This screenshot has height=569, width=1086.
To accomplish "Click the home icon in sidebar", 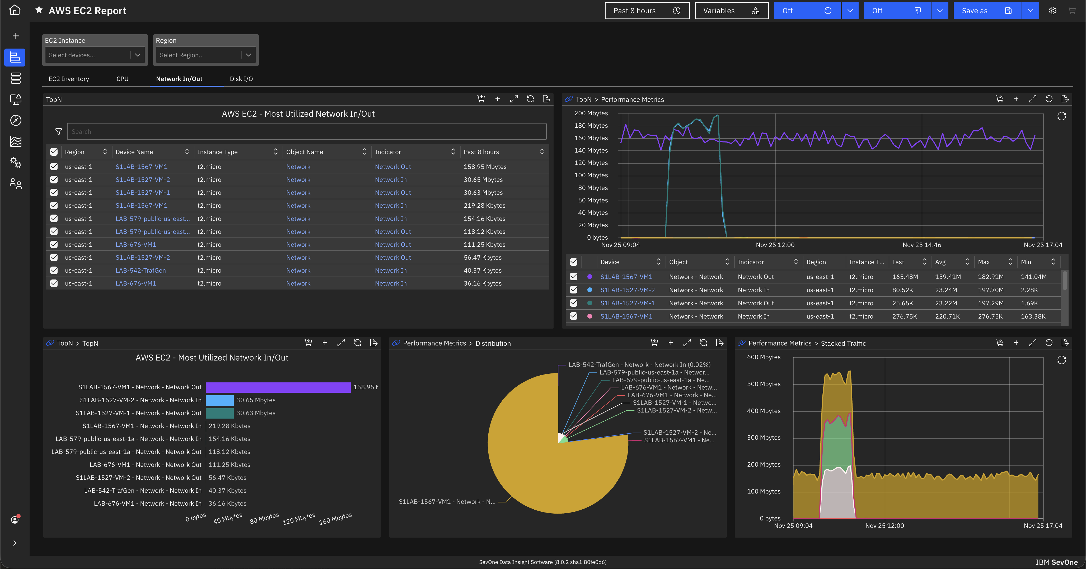I will coord(15,10).
